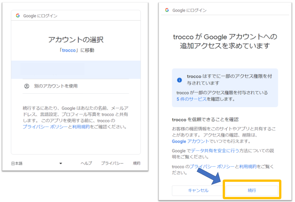Viewport: 295px width, 202px height.
Task: Click ヘルプ in the left dialog footer
Action: point(86,163)
